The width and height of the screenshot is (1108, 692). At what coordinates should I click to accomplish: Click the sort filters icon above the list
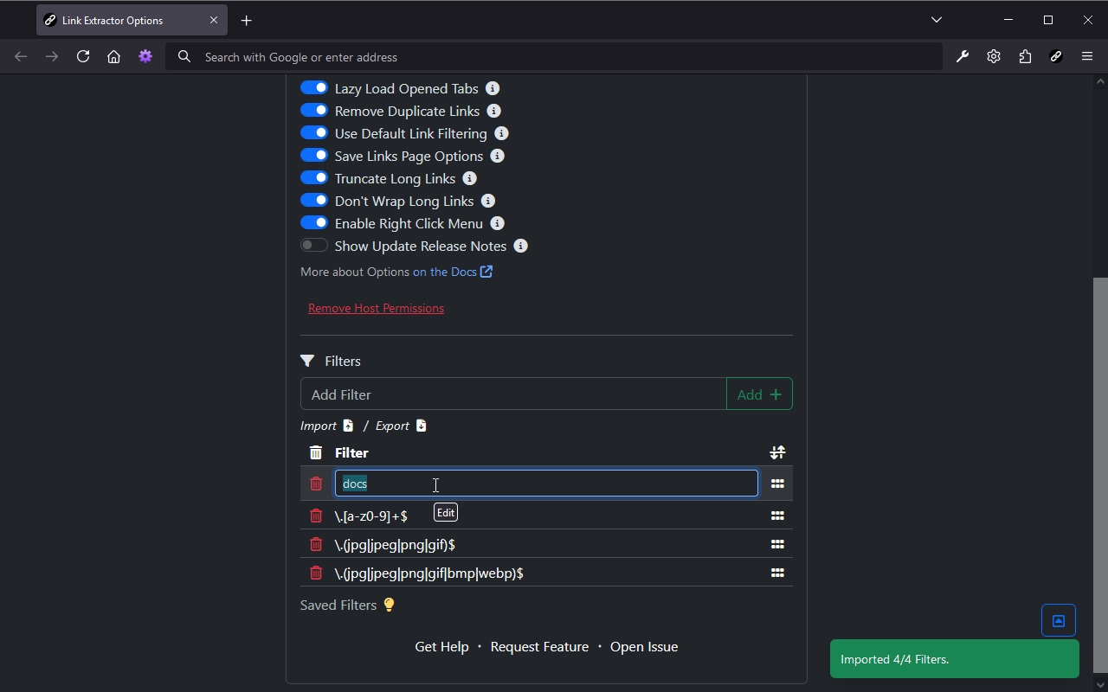coord(776,452)
